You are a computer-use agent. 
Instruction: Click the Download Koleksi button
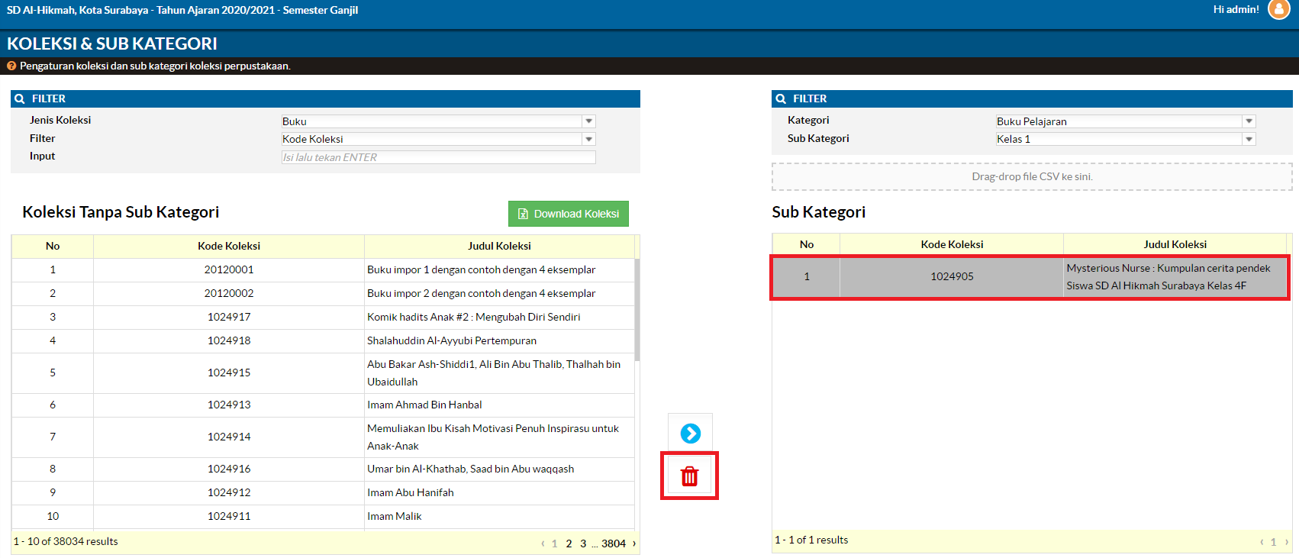pyautogui.click(x=569, y=214)
